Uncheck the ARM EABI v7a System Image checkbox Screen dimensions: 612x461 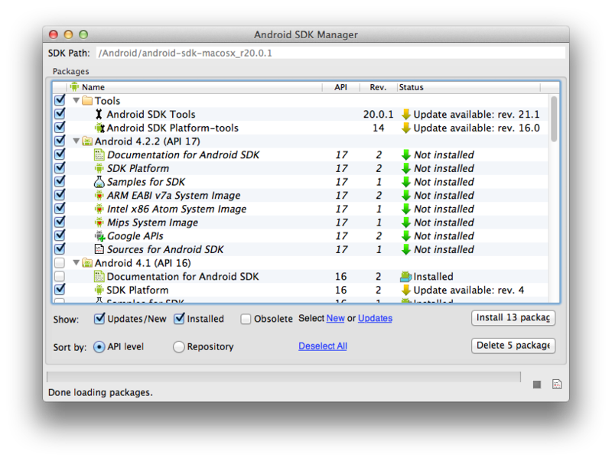click(60, 195)
